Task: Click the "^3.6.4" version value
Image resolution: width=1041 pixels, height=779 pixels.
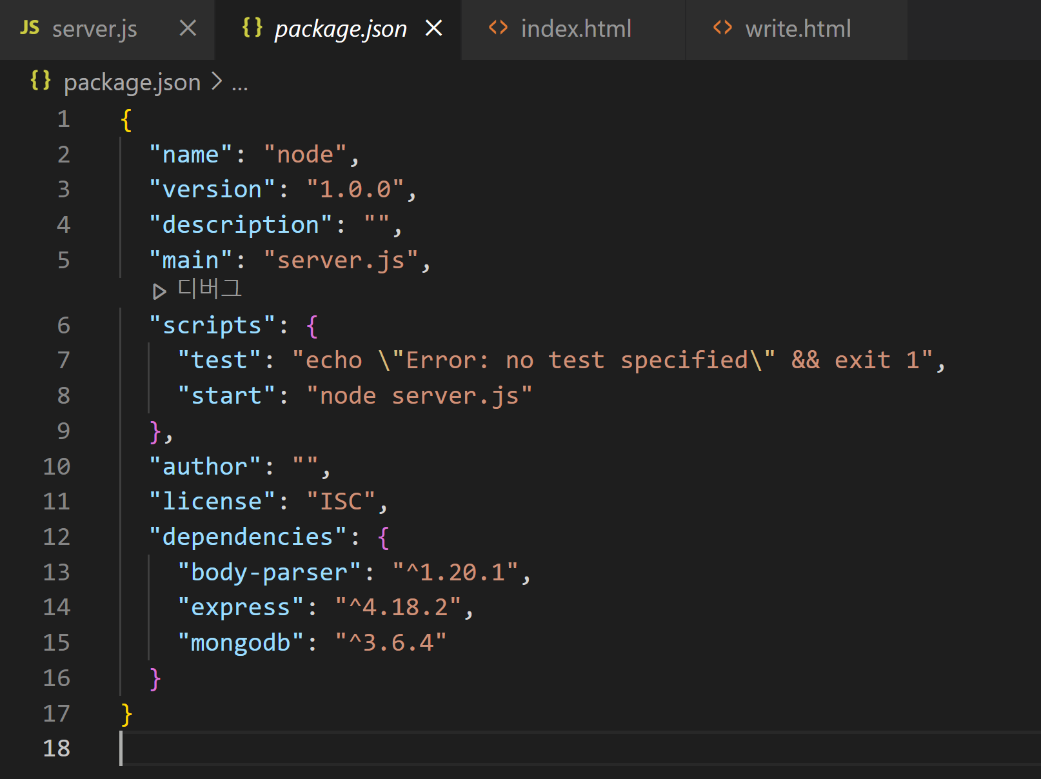Action: tap(391, 643)
